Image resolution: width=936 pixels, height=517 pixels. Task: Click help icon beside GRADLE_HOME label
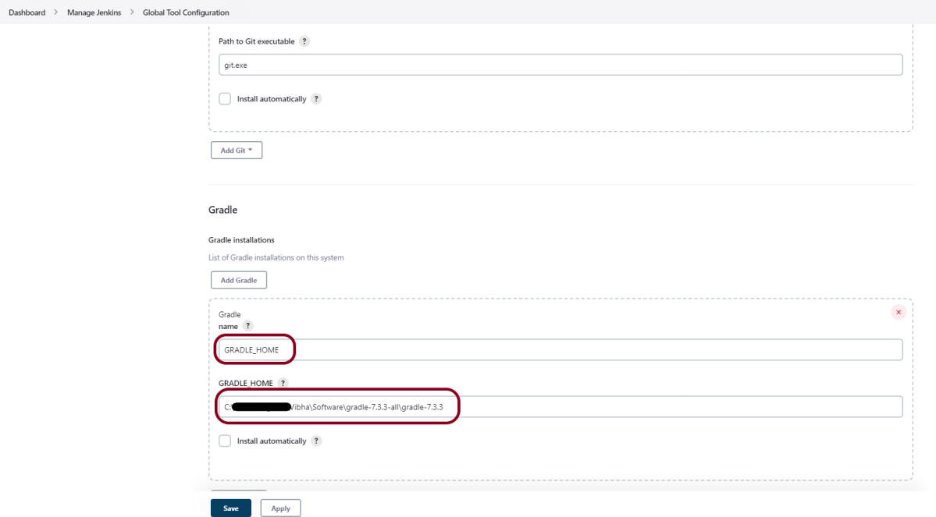pos(283,383)
